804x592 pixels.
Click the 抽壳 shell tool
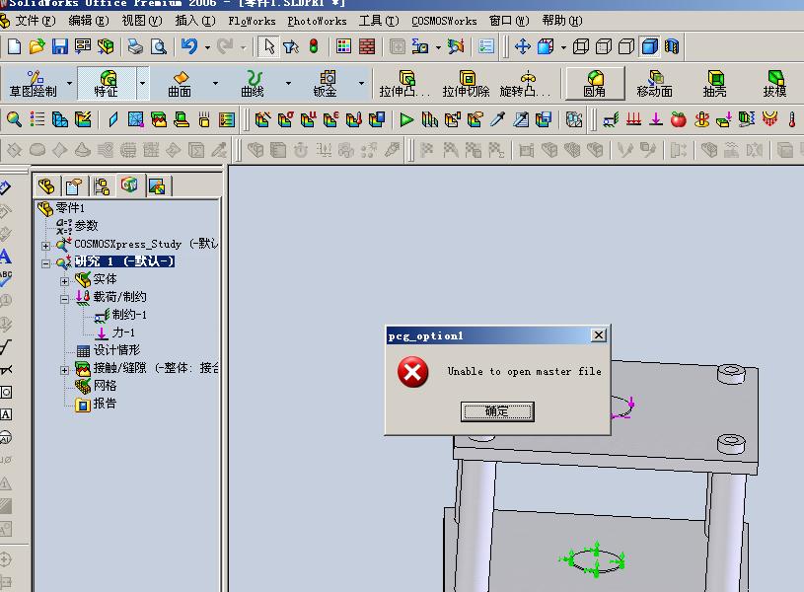(x=715, y=84)
